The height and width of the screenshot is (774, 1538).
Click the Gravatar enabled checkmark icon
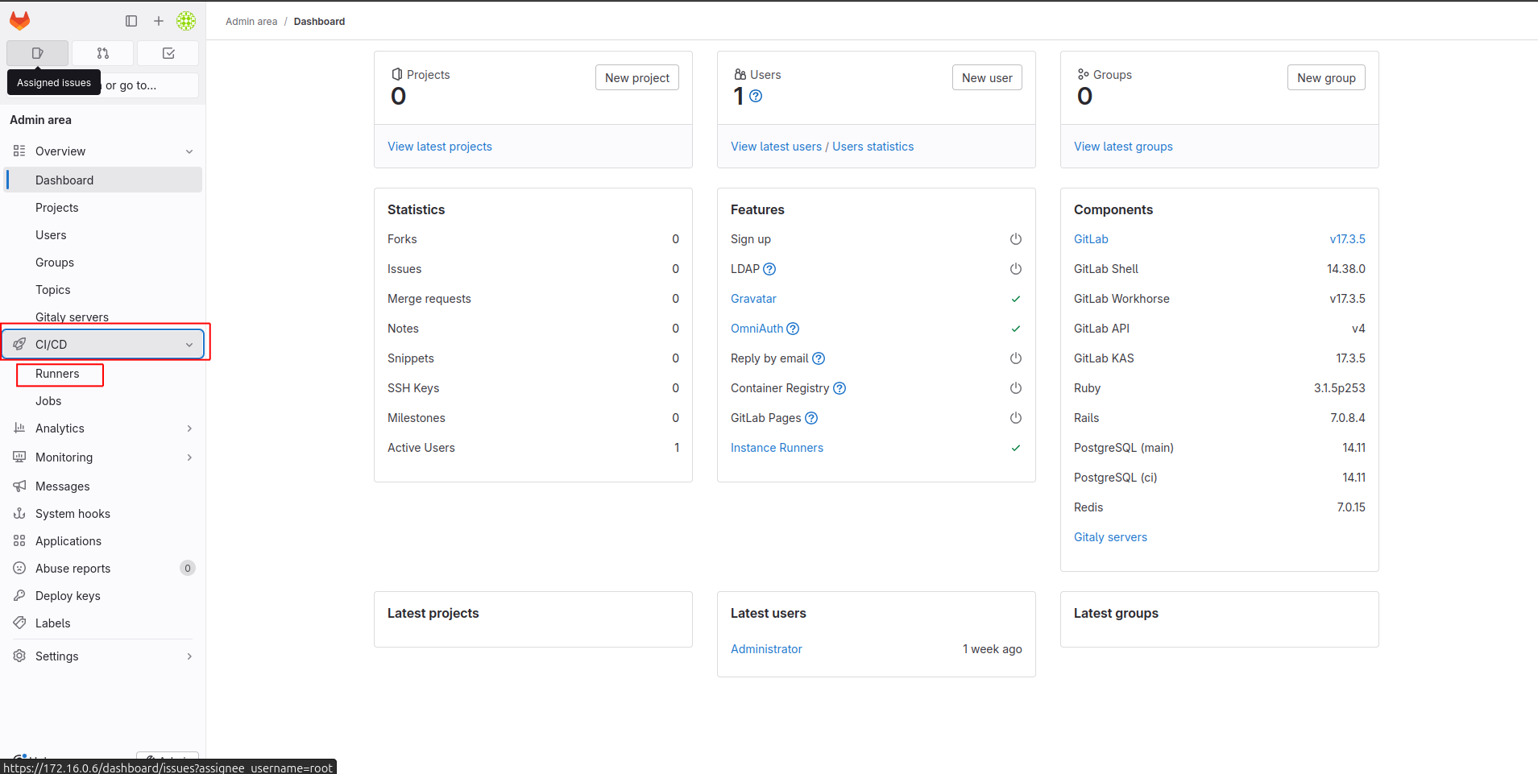point(1016,299)
